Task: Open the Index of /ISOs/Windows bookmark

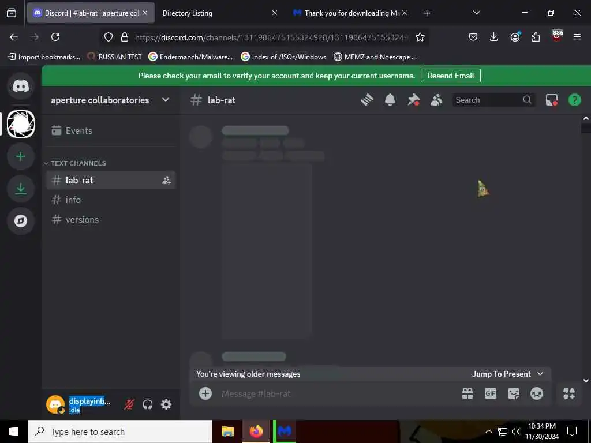Action: click(283, 57)
